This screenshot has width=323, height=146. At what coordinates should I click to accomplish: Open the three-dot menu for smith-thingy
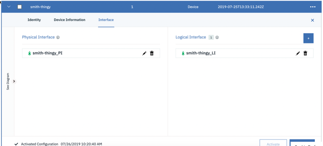(x=313, y=7)
